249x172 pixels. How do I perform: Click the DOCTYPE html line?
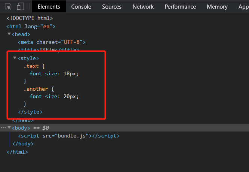[x=30, y=18]
